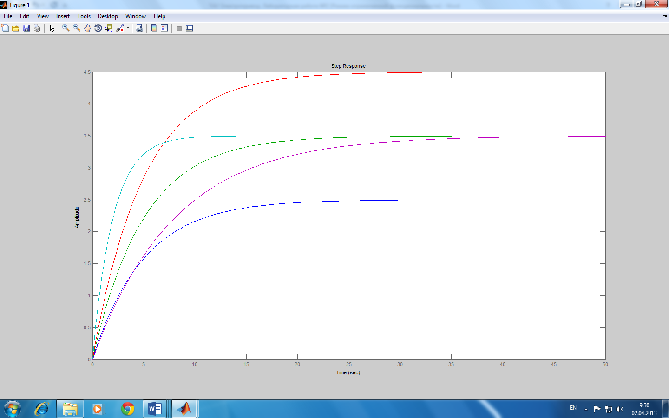Open the Window menu
Image resolution: width=669 pixels, height=418 pixels.
[136, 16]
